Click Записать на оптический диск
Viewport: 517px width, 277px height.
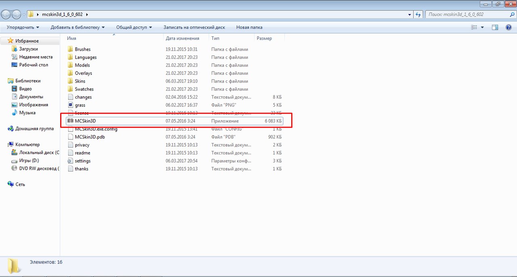pos(194,27)
